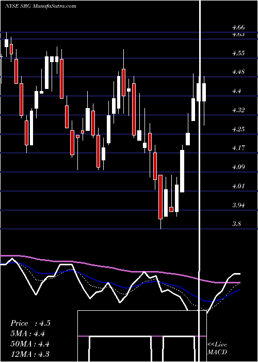Click the 4.55 price axis label
Screen dimensions: 258x362
pos(238,53)
